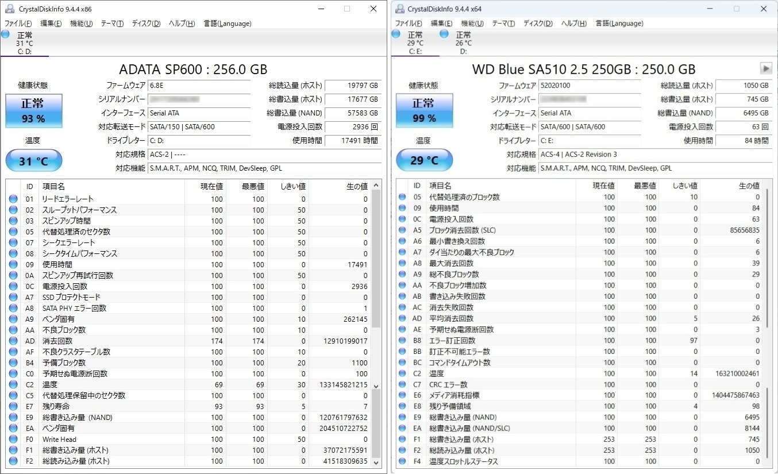Viewport: 778px width, 474px height.
Task: Select the 残り予備領域 row
Action: coord(580,406)
